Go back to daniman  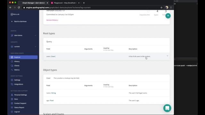tap(19, 21)
